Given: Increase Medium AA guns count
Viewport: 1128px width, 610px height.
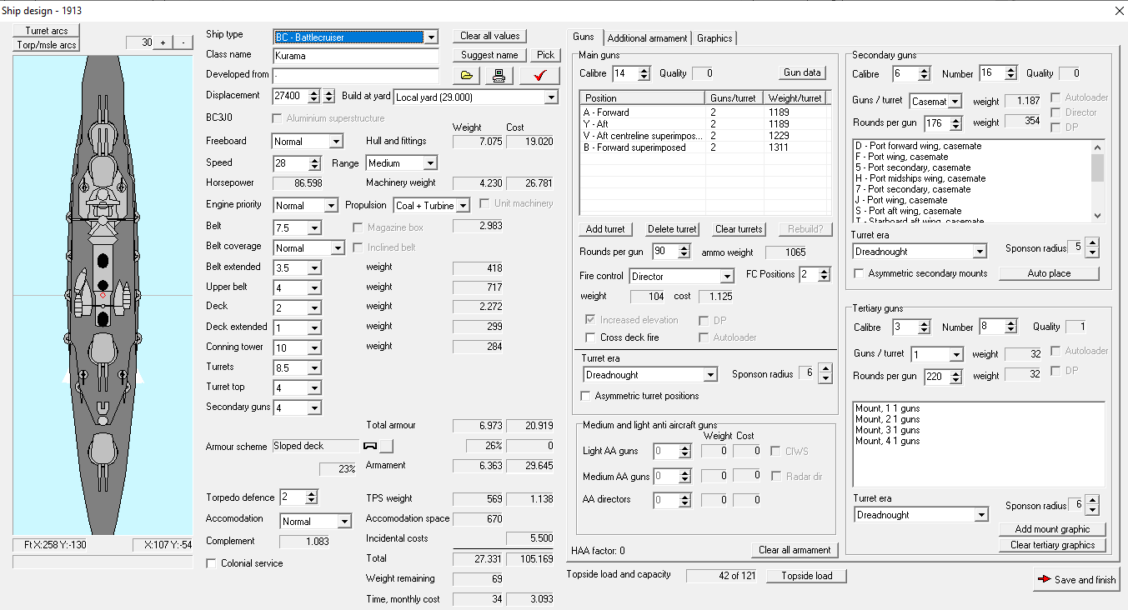Looking at the screenshot, I should pyautogui.click(x=684, y=472).
